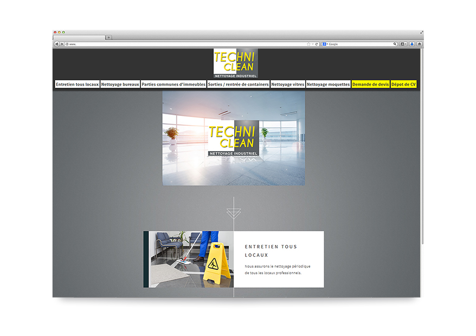Click the search magnifier icon
The width and height of the screenshot is (476, 336).
click(395, 44)
